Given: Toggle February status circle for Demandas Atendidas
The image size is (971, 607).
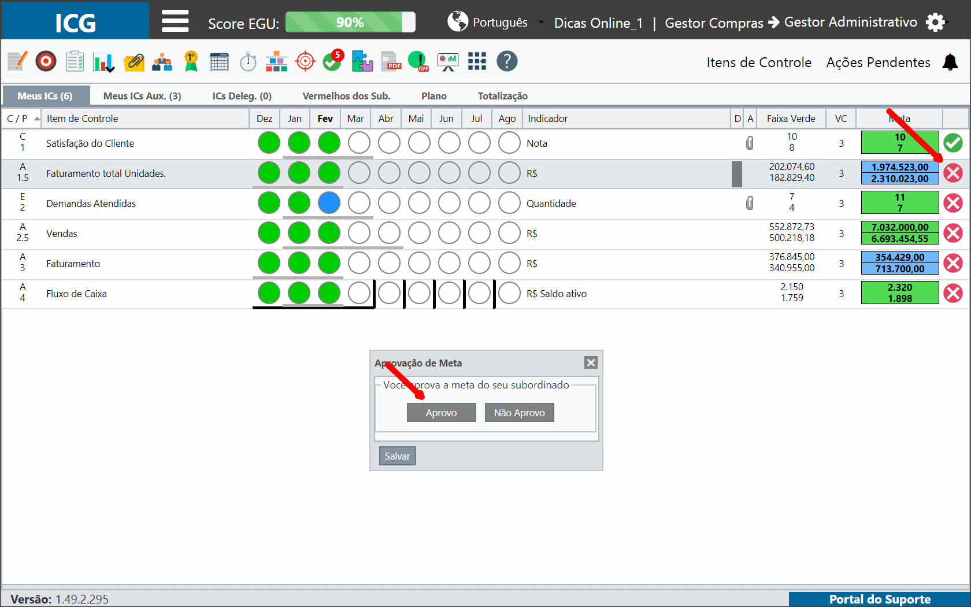Looking at the screenshot, I should [329, 203].
